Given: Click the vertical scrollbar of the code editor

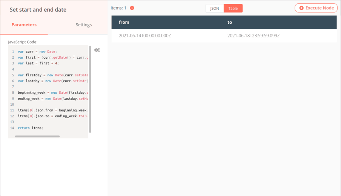Looking at the screenshot, I should [x=90, y=89].
